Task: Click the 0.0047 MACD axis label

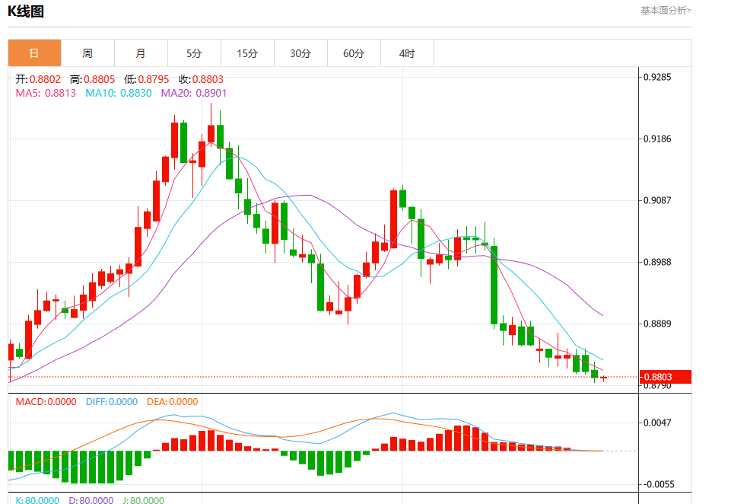Action: (657, 422)
